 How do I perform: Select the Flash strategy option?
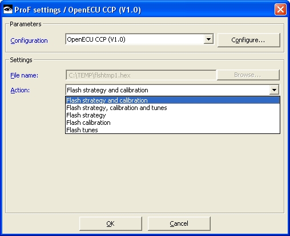pyautogui.click(x=172, y=115)
